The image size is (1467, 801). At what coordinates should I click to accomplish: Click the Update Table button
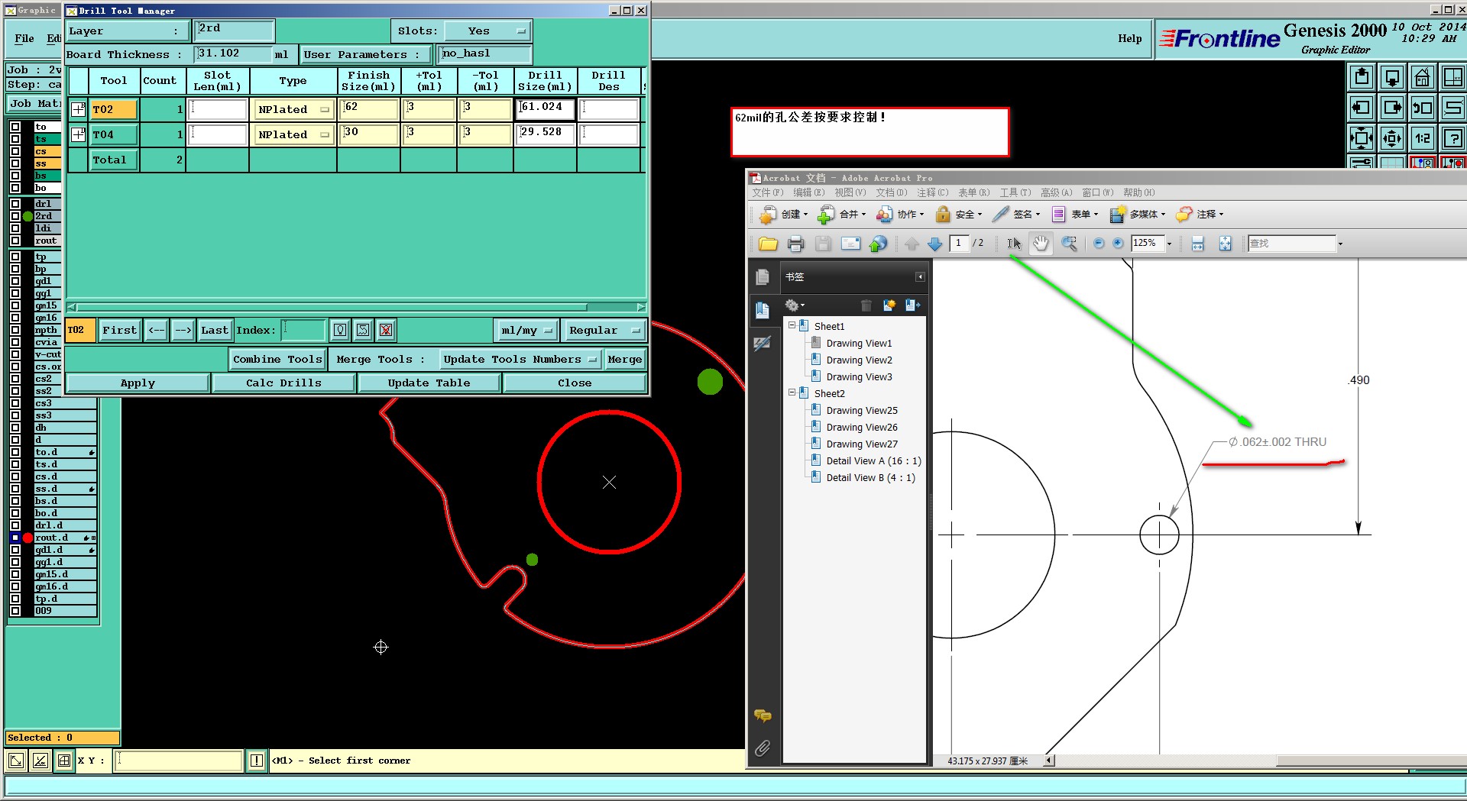pos(429,383)
